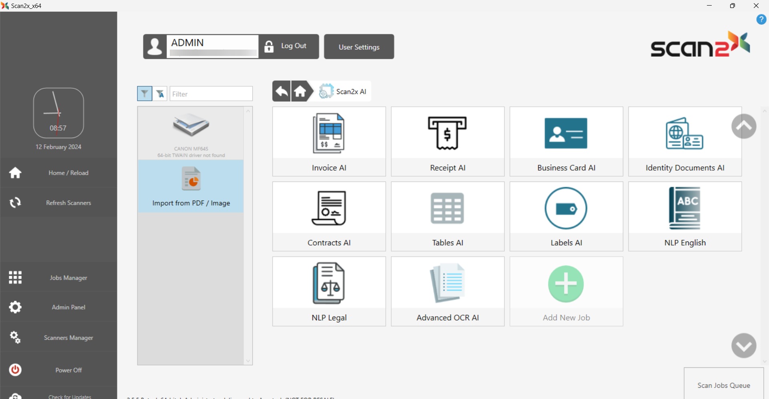Click the scanner list scroll-down arrow
Viewport: 769px width, 399px height.
pos(248,361)
